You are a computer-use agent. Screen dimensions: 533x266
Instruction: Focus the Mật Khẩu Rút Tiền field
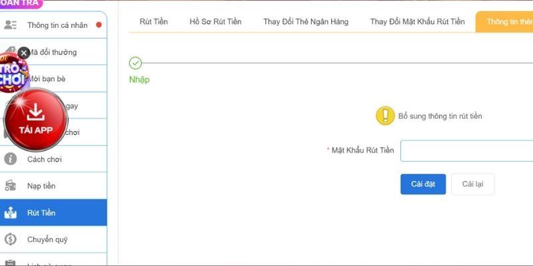coord(466,151)
